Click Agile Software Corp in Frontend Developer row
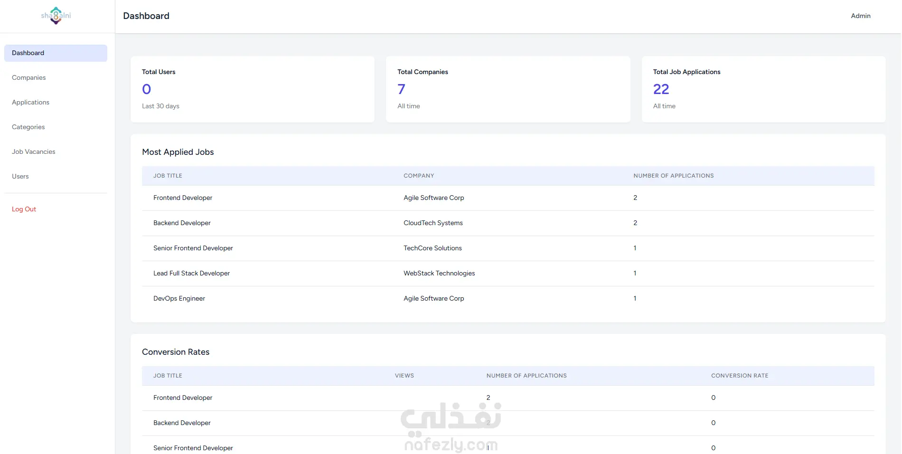This screenshot has width=902, height=454. point(434,198)
